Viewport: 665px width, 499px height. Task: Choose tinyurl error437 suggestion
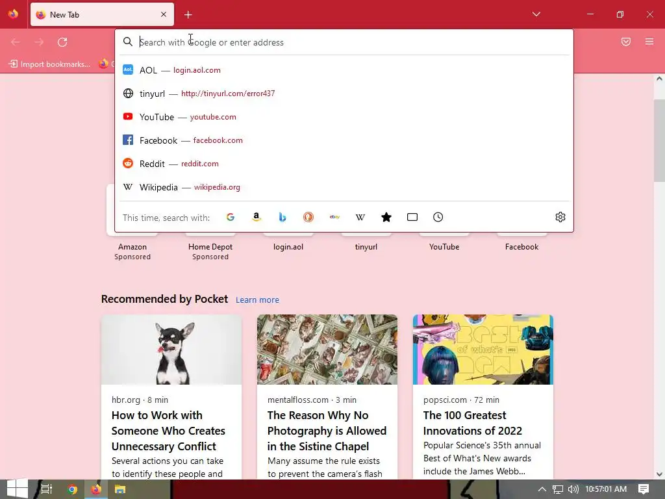[x=344, y=94]
